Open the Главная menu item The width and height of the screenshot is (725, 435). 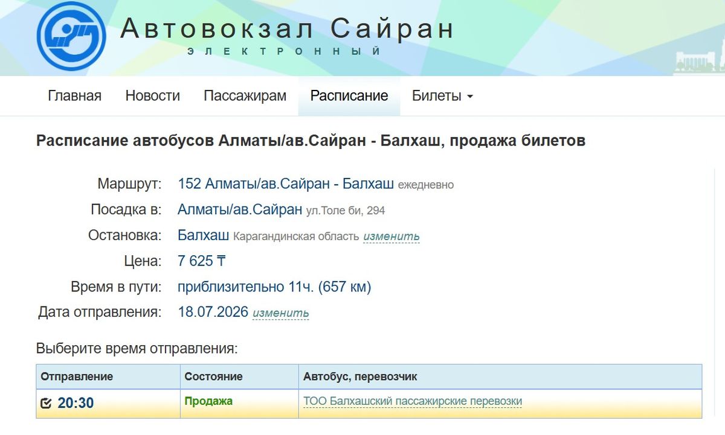74,96
